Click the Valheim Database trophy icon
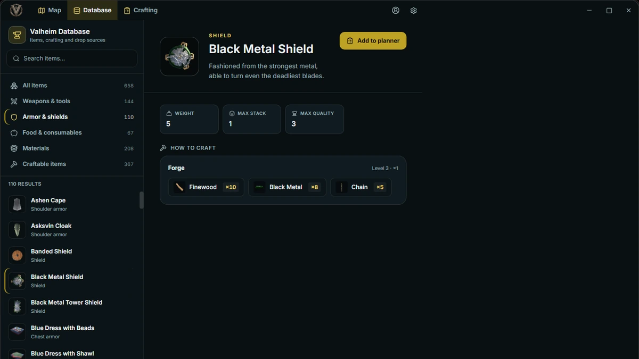The width and height of the screenshot is (639, 359). [x=17, y=35]
